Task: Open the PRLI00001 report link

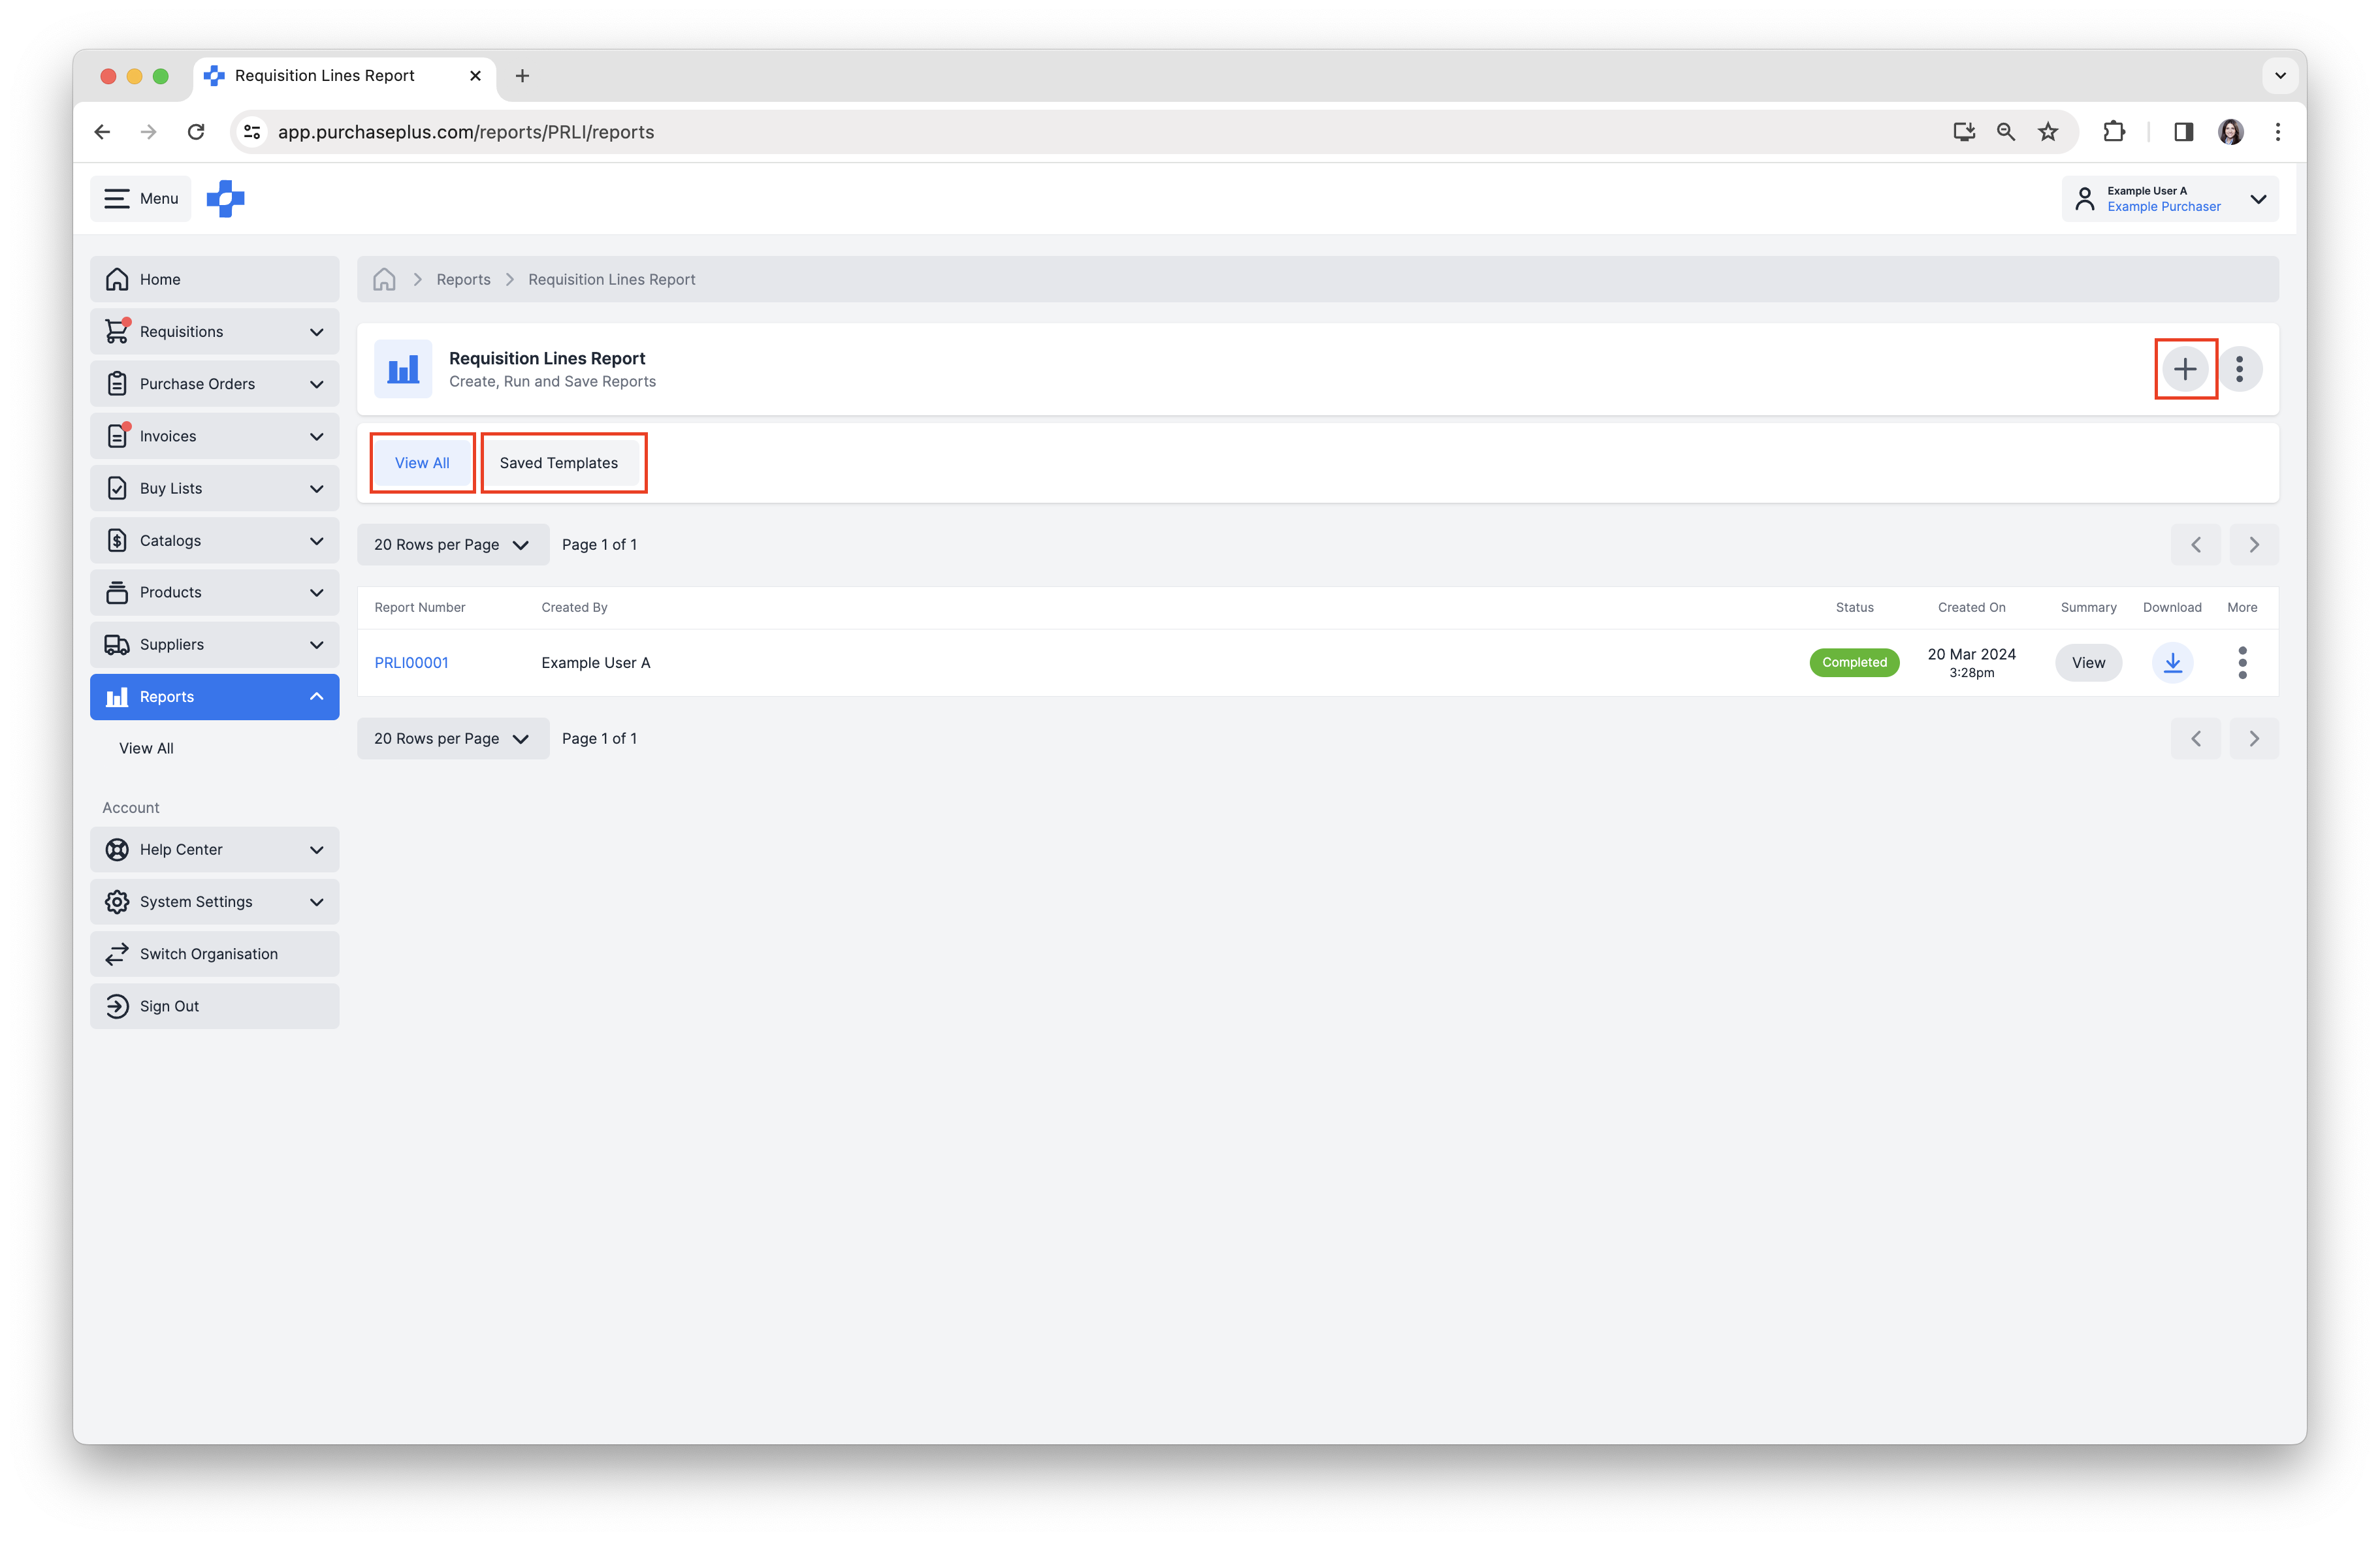Action: [x=411, y=662]
